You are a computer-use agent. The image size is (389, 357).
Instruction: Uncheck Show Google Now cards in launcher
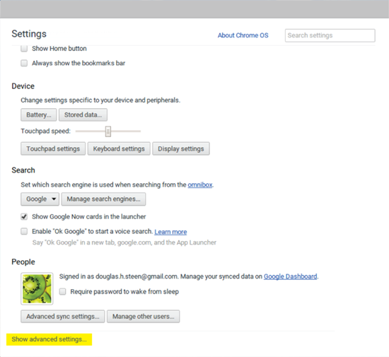[x=24, y=217]
